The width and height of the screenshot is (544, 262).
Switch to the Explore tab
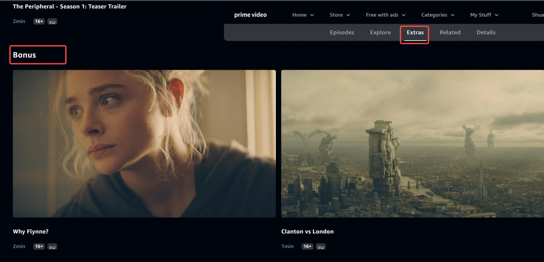click(x=380, y=33)
